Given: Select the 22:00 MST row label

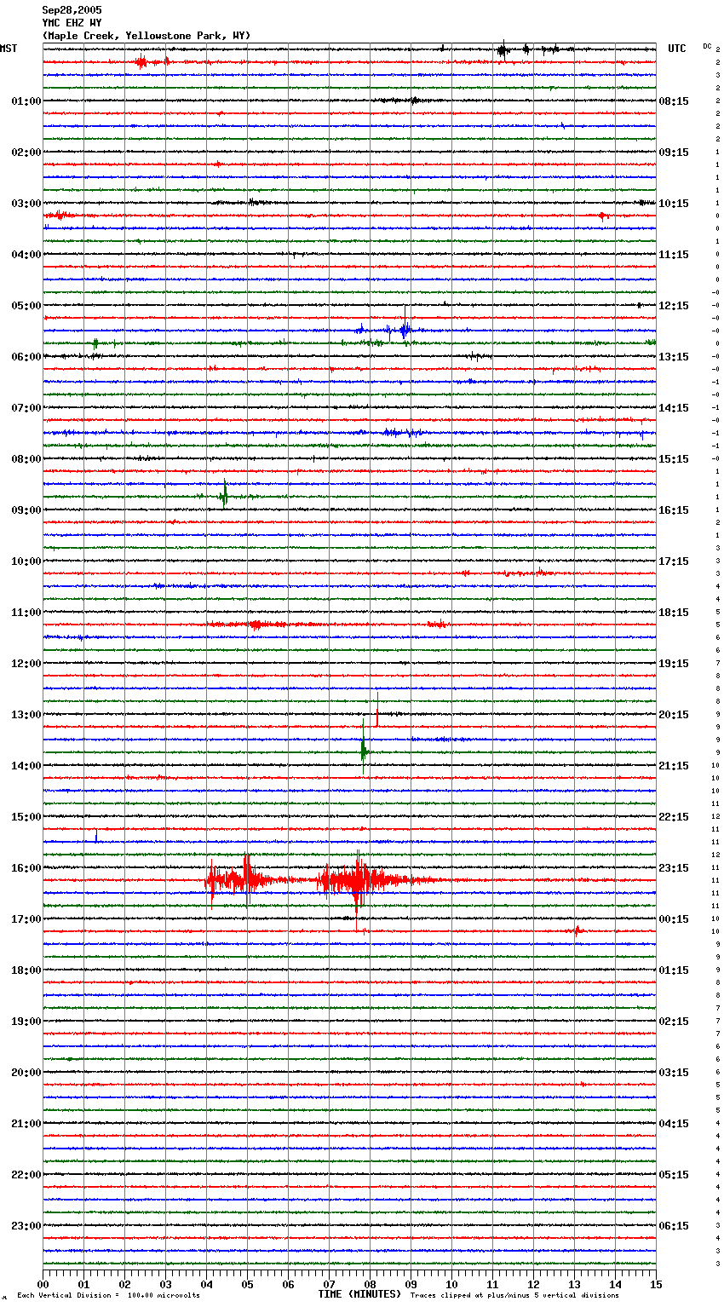Looking at the screenshot, I should point(26,1175).
